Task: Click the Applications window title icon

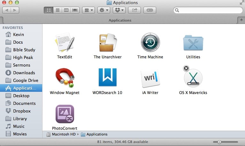Action: pyautogui.click(x=109, y=3)
